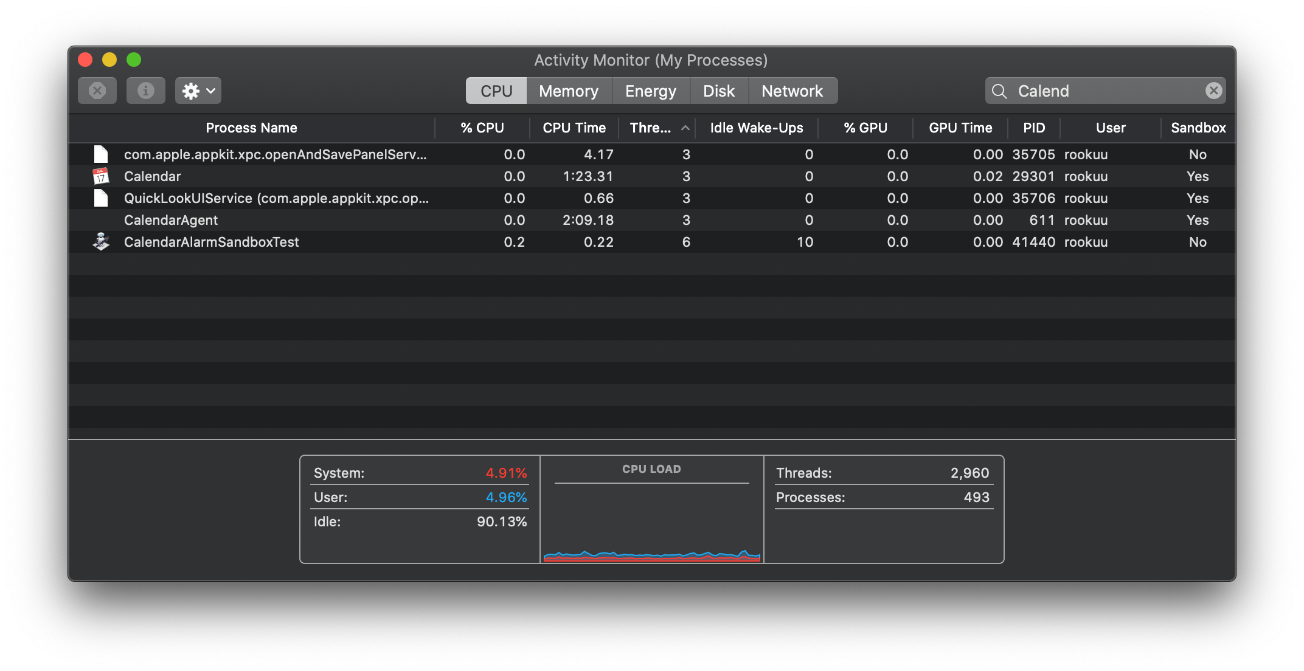This screenshot has height=671, width=1304.
Task: Click the System 4.91% value
Action: pyautogui.click(x=506, y=473)
